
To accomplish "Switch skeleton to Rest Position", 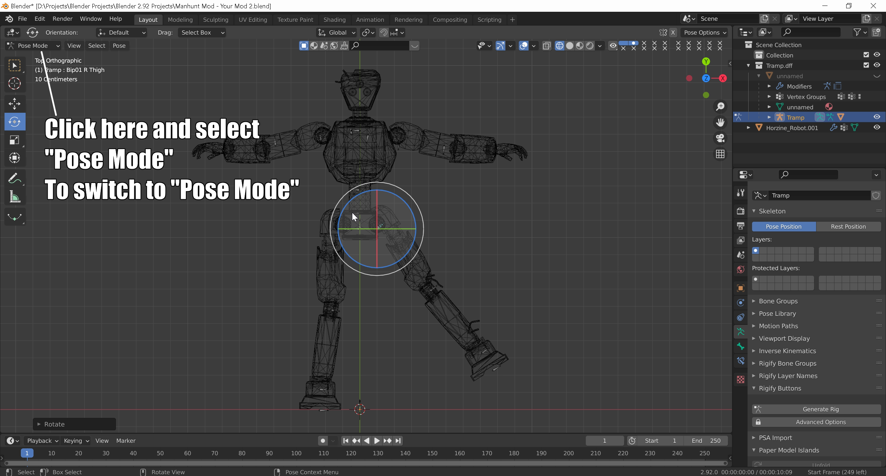I will [x=848, y=227].
